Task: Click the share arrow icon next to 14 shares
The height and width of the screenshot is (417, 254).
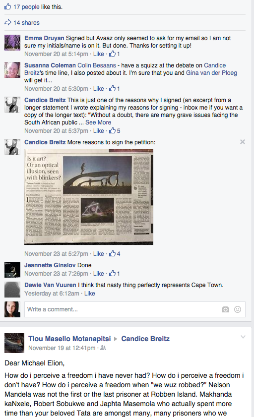Action: pos(8,22)
